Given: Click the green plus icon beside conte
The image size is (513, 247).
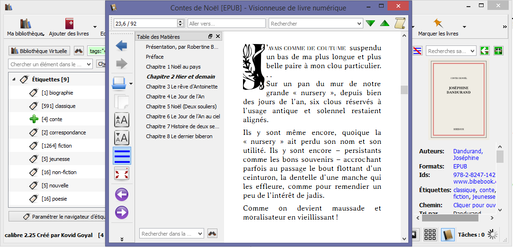Looking at the screenshot, I should pyautogui.click(x=34, y=120).
